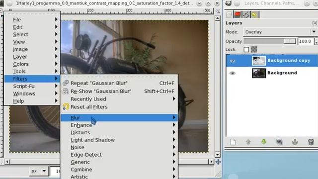Open the Help menu
Viewport: 318px width, 179px height.
32,101
